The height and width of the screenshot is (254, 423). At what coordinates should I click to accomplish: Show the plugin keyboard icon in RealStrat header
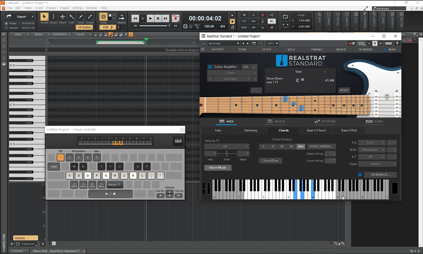(x=388, y=43)
